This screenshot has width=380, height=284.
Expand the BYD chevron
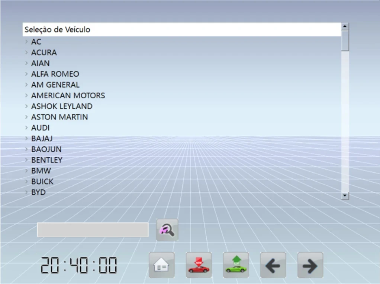(x=26, y=192)
